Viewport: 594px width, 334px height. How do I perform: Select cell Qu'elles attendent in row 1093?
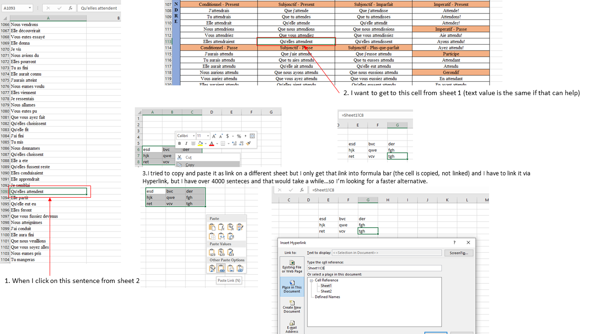[x=48, y=192]
